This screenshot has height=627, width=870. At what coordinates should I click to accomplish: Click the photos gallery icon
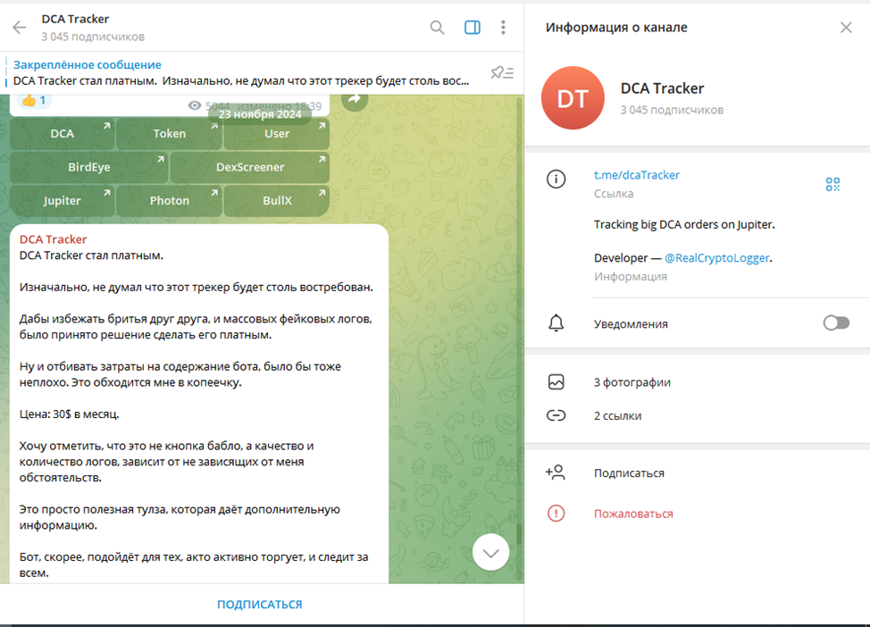556,381
